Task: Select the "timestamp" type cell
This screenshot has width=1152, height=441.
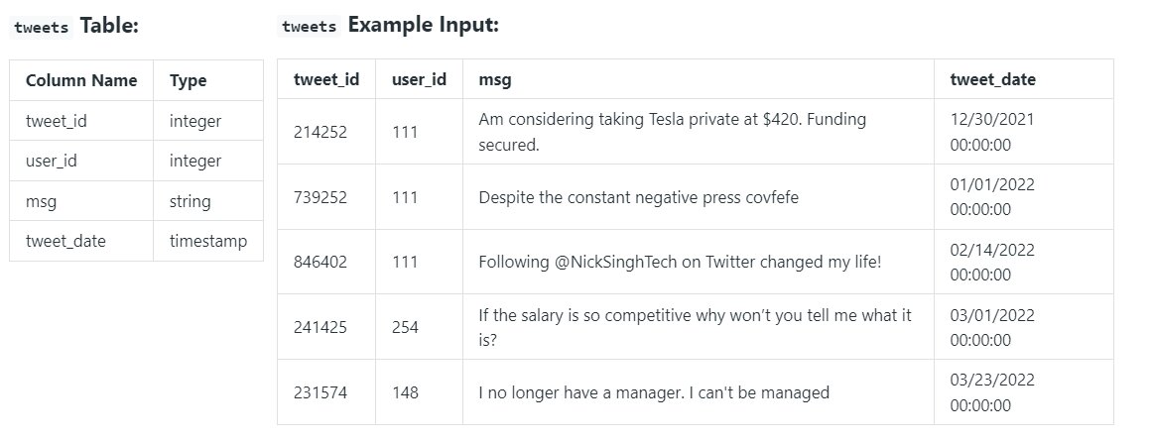Action: click(208, 241)
